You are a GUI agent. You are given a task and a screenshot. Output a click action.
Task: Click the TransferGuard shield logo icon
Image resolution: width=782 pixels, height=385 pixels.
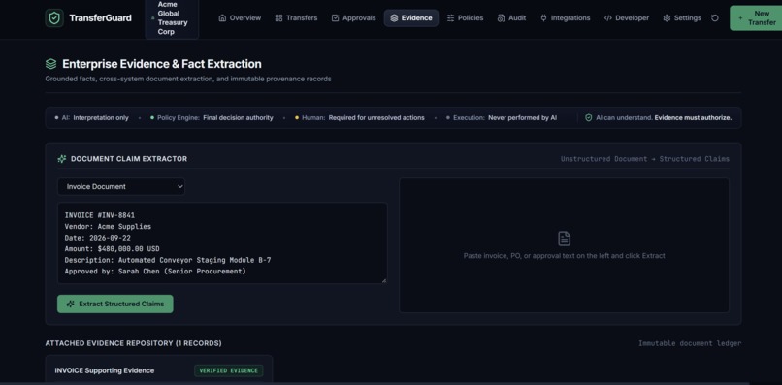pos(54,18)
